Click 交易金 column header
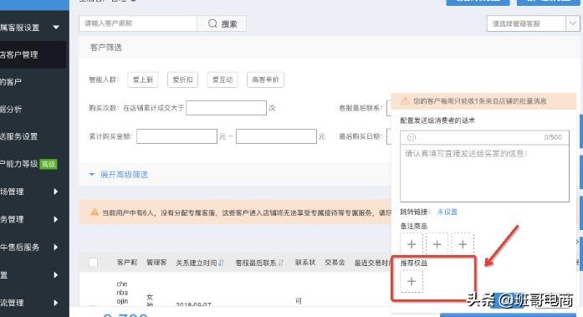The image size is (583, 317). [335, 263]
